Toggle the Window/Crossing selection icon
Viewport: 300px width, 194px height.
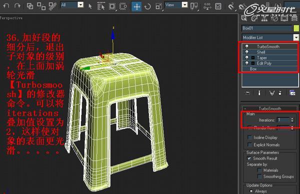[x=123, y=7]
